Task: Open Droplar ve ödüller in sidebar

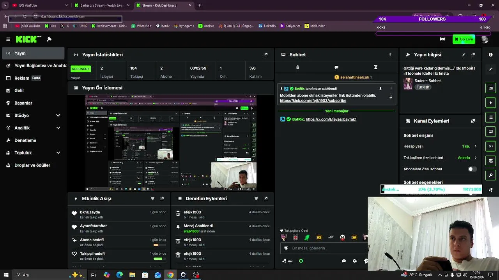Action: click(34, 165)
